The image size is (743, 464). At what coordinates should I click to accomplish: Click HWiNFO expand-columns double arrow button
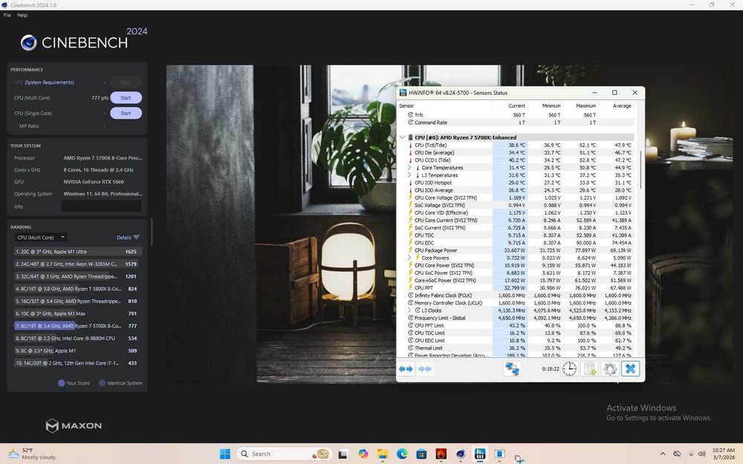(406, 369)
